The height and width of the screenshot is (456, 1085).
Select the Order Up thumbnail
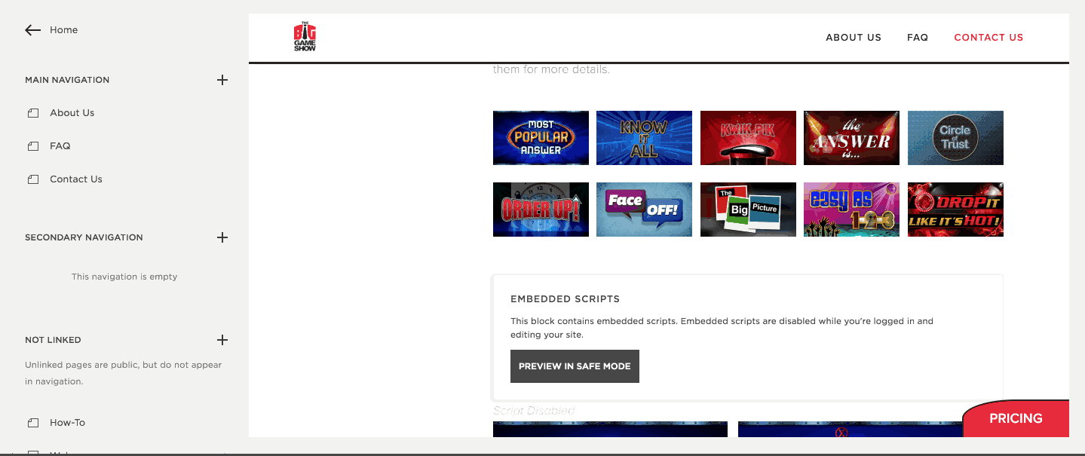point(541,210)
